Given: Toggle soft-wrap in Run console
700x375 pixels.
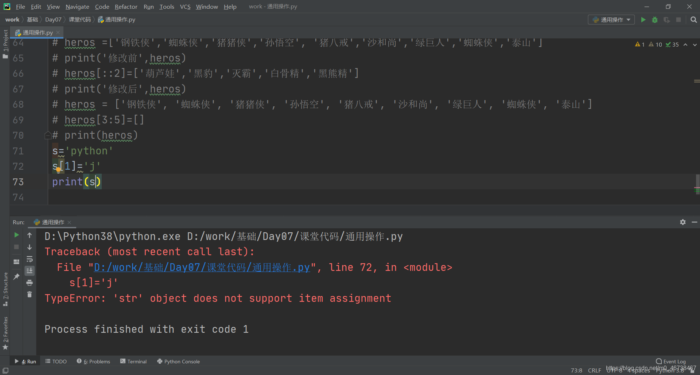Looking at the screenshot, I should tap(30, 259).
